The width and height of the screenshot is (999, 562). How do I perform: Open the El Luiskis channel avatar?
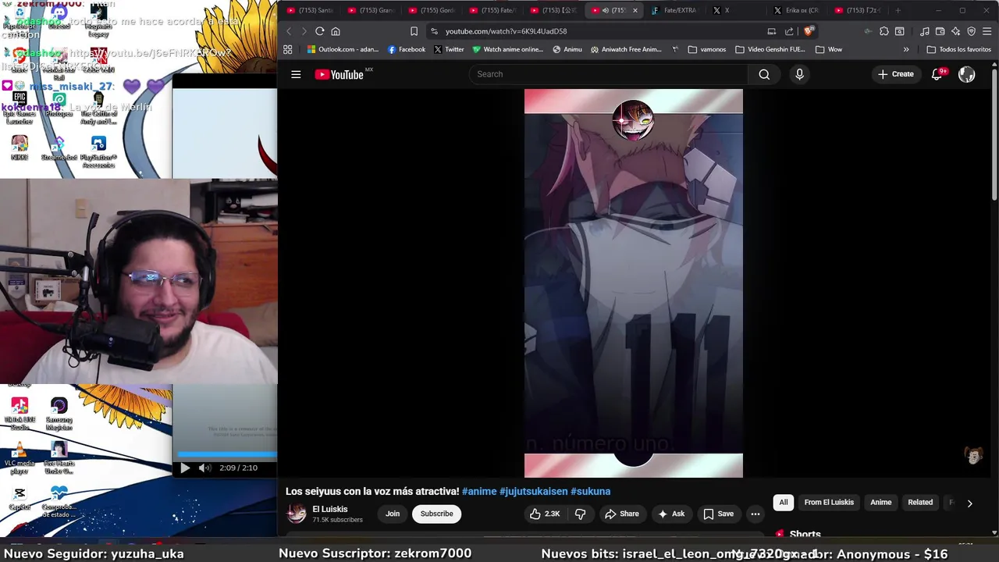297,513
